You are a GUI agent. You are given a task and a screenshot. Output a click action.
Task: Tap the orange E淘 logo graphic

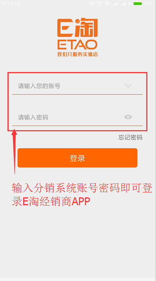pos(77,27)
